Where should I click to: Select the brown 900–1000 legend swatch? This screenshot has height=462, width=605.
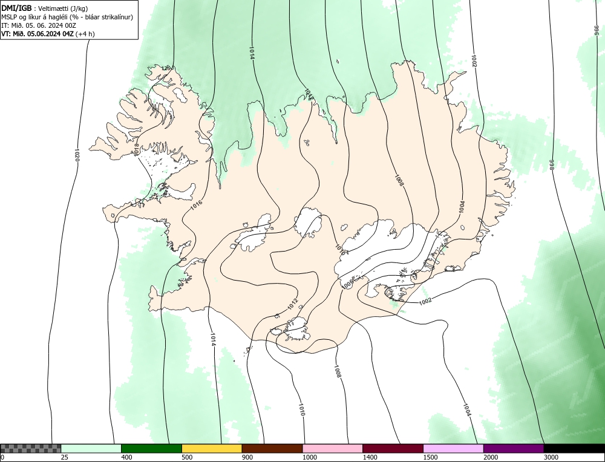click(x=272, y=448)
